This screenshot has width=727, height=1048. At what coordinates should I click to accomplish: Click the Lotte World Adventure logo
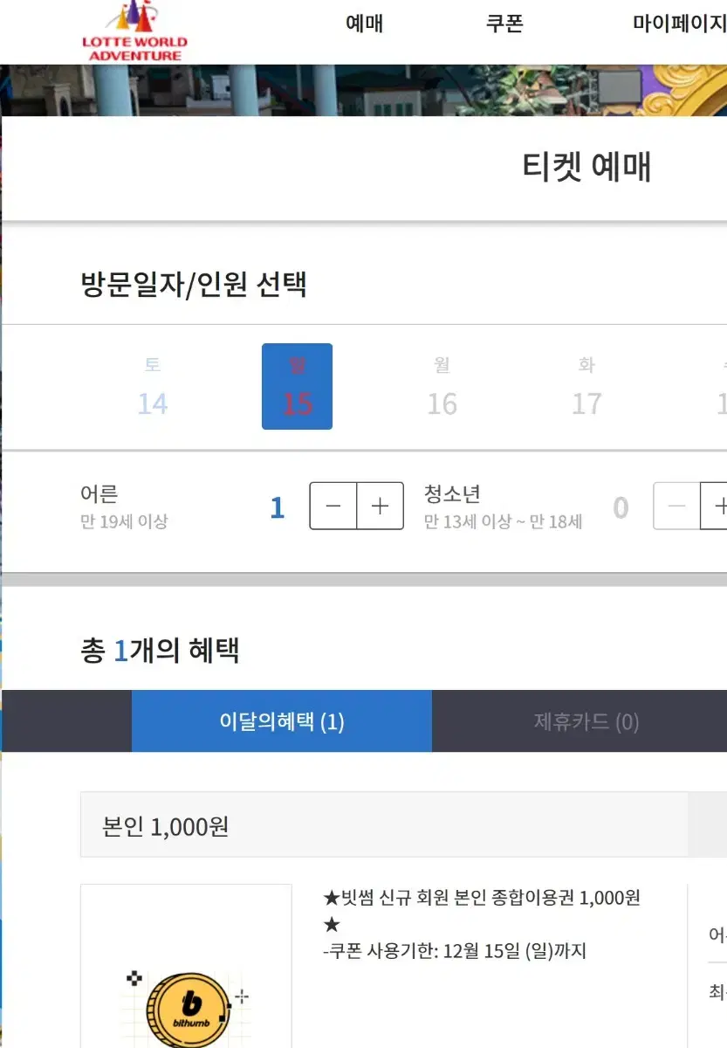[x=134, y=31]
